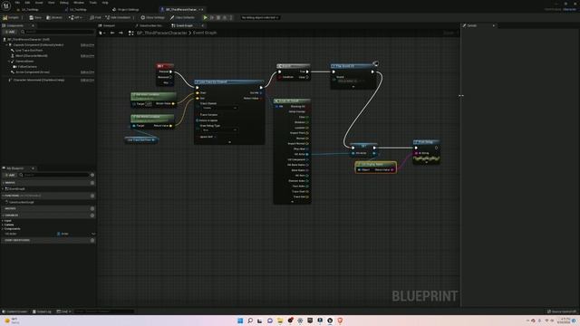Screen dimensions: 580x326
Task: Add new graph with Graphs plus icon
Action: pos(92,183)
